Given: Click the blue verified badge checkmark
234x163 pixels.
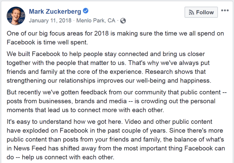Looking at the screenshot, I should (x=86, y=11).
